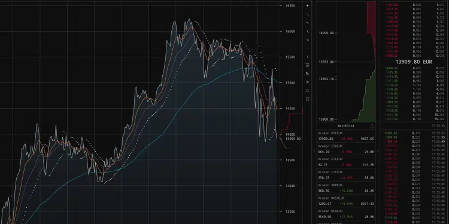Image resolution: width=449 pixels, height=224 pixels.
Task: Pick the rectangle shape tool
Action: coord(308,99)
